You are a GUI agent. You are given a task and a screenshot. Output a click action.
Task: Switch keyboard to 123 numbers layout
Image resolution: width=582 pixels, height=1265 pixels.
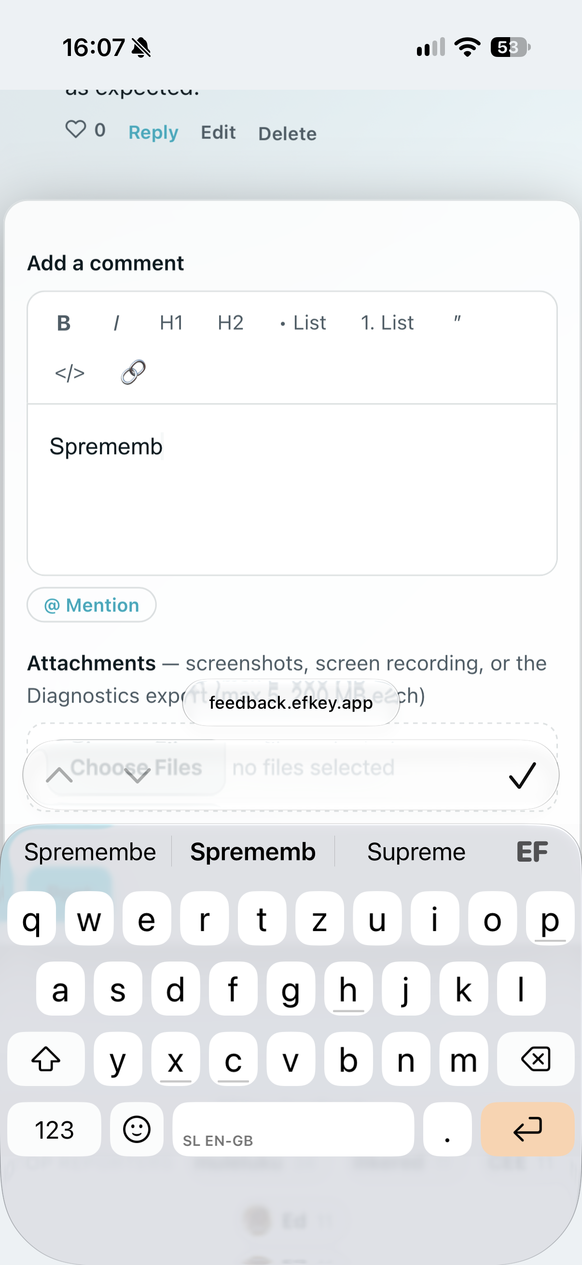55,1129
